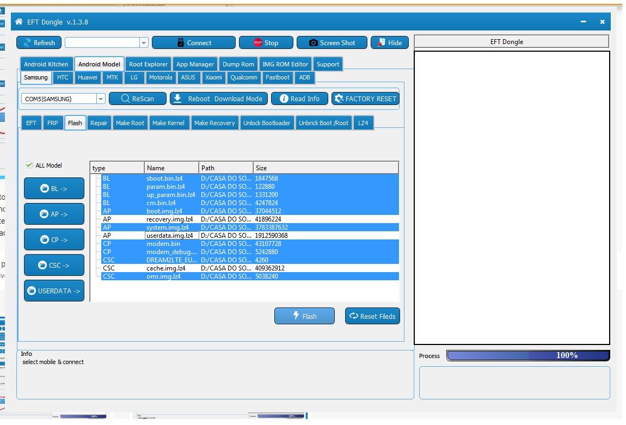626x425 pixels.
Task: Select the userdata.img.lz4 row
Action: [x=250, y=236]
